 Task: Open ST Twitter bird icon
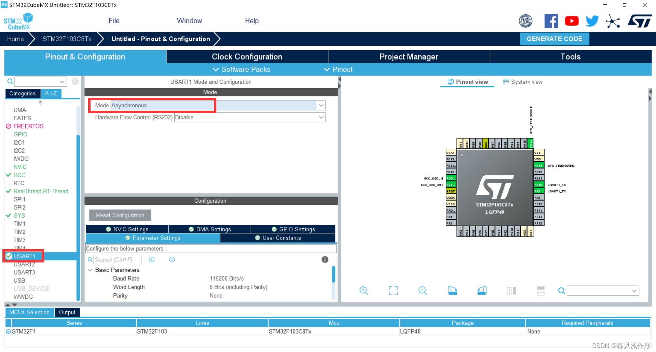592,21
